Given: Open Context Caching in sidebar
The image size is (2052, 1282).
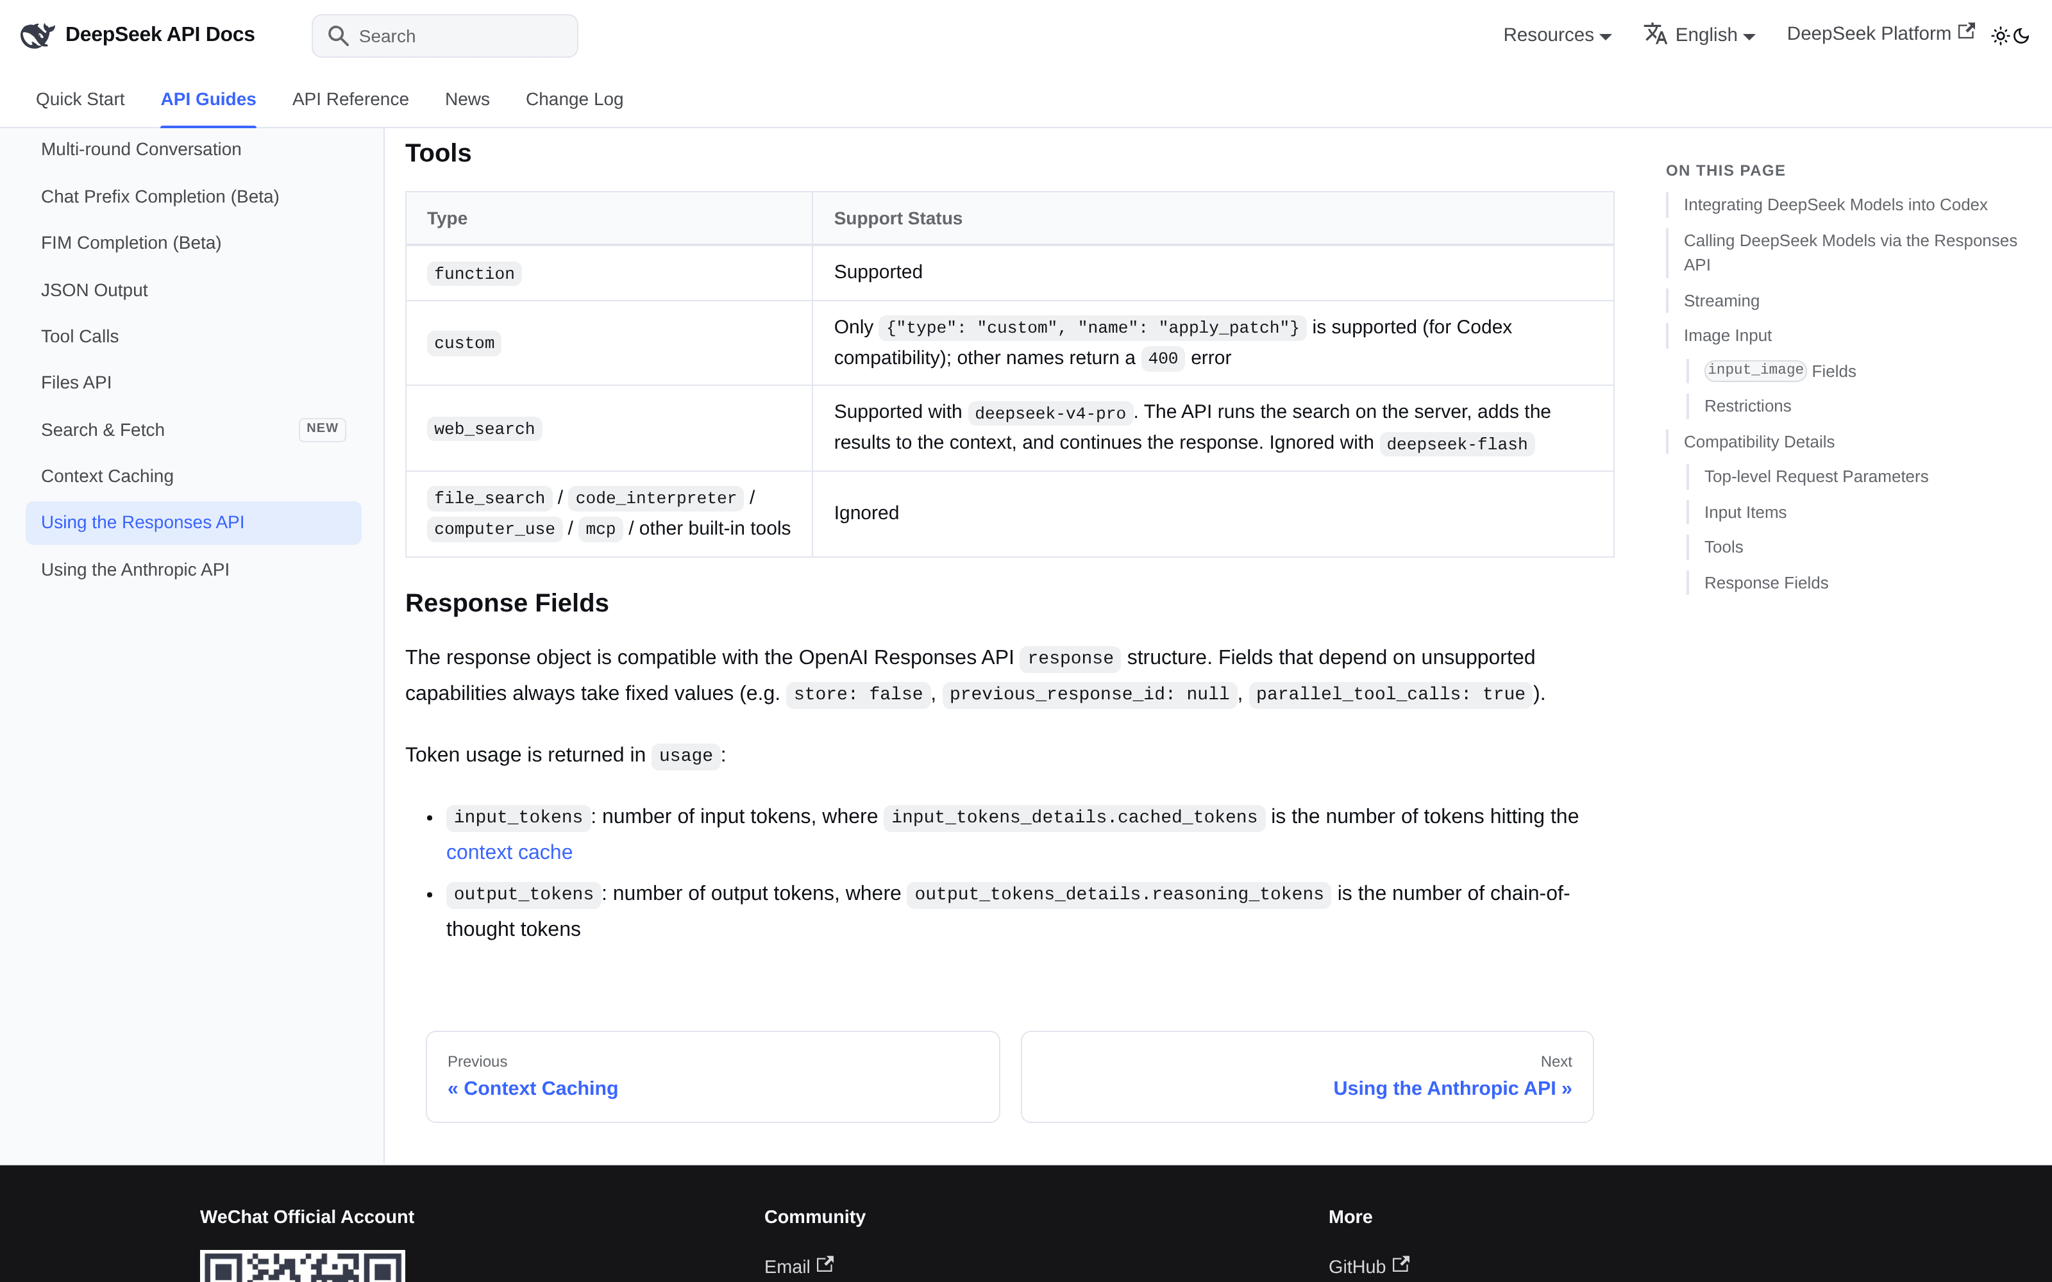Looking at the screenshot, I should click(193, 476).
